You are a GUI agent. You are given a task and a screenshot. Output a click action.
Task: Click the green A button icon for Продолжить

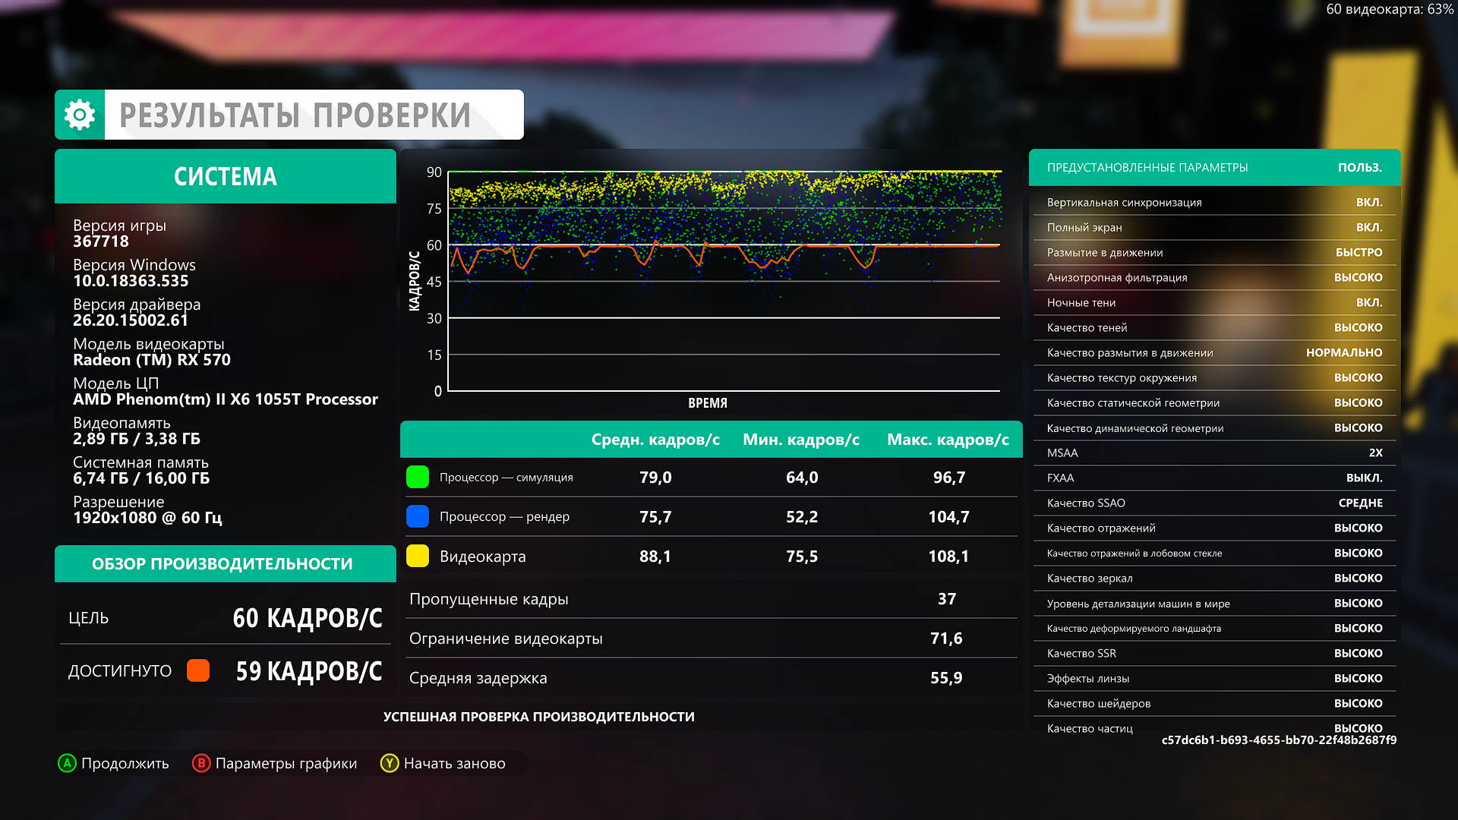click(x=67, y=763)
